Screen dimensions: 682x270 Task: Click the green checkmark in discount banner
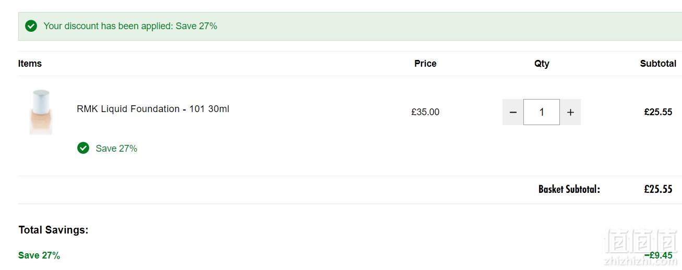tap(31, 26)
